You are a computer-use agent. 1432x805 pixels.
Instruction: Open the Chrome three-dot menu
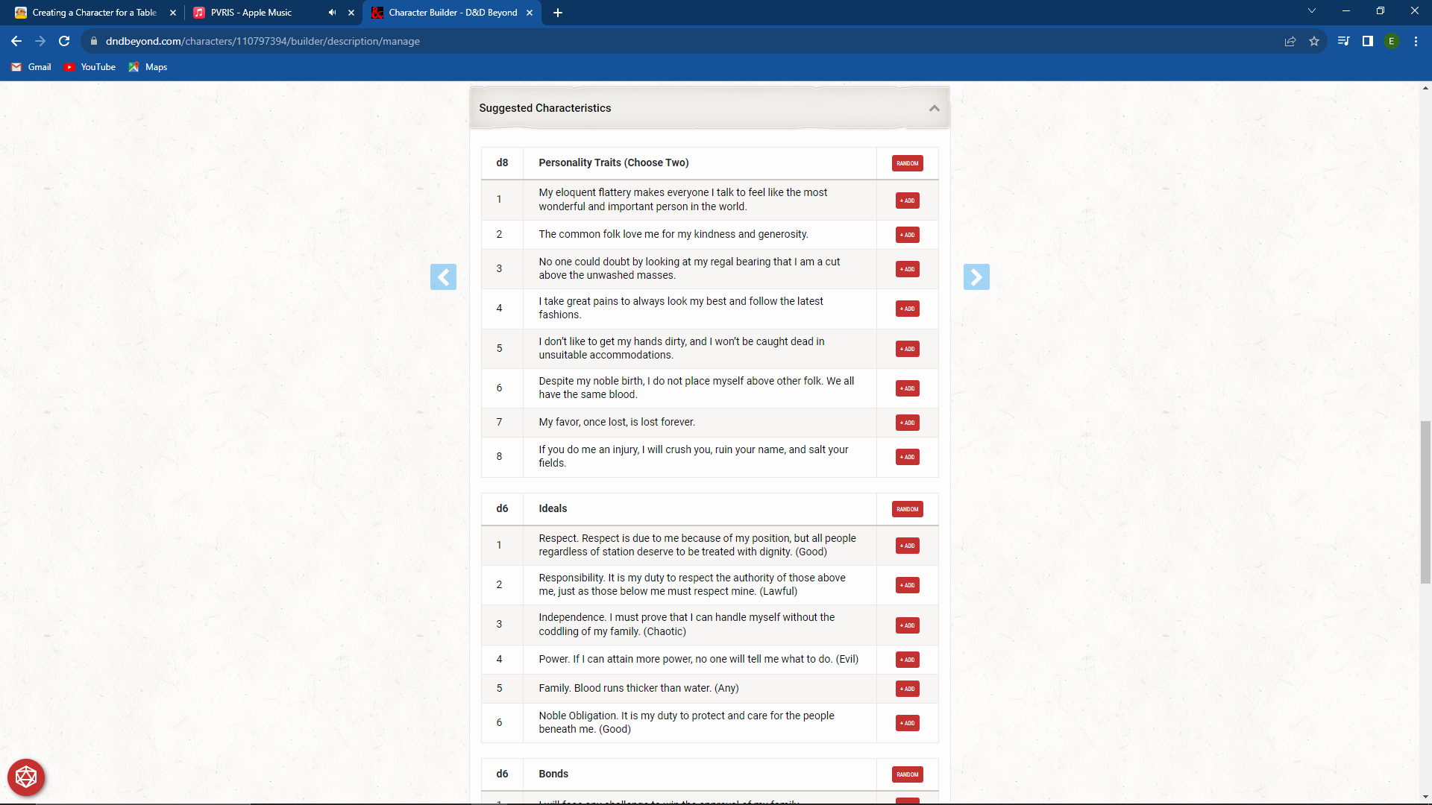pos(1416,41)
